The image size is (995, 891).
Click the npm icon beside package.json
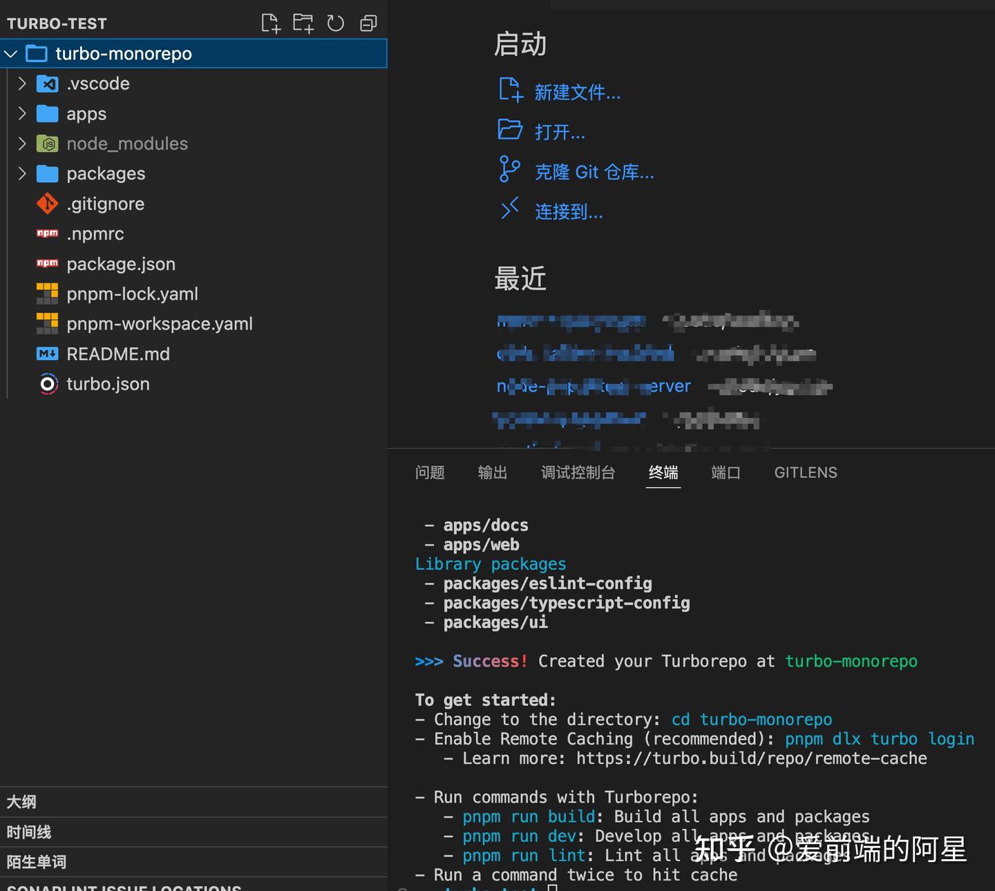47,263
